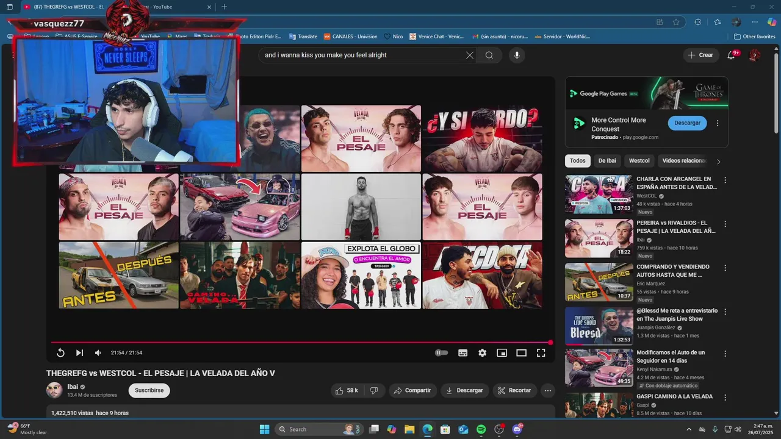Select the Videos relacionados filter chip
The height and width of the screenshot is (439, 781).
coord(683,161)
